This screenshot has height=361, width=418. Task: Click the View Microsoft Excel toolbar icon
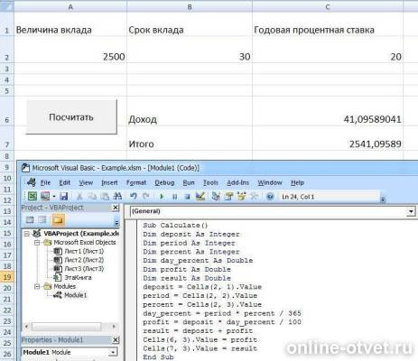[x=33, y=197]
